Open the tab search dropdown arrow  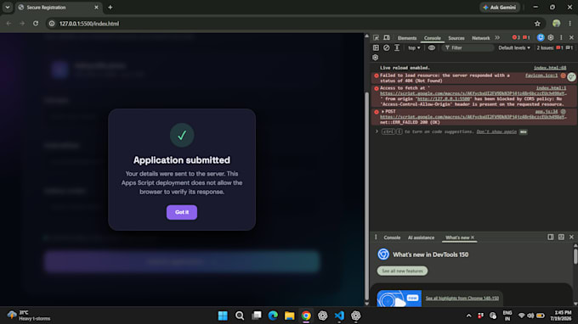coord(8,8)
